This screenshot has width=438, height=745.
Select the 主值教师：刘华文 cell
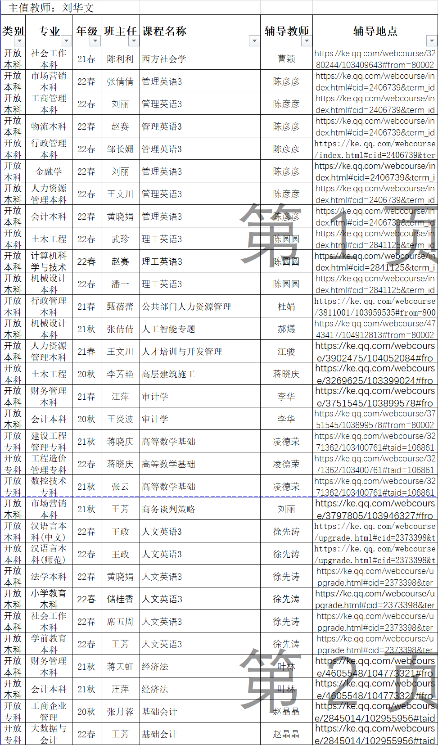(51, 8)
